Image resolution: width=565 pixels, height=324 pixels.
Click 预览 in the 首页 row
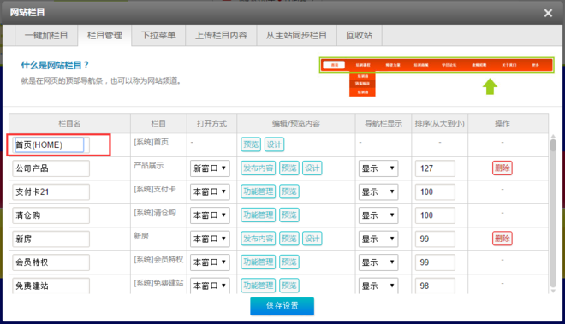tap(251, 144)
